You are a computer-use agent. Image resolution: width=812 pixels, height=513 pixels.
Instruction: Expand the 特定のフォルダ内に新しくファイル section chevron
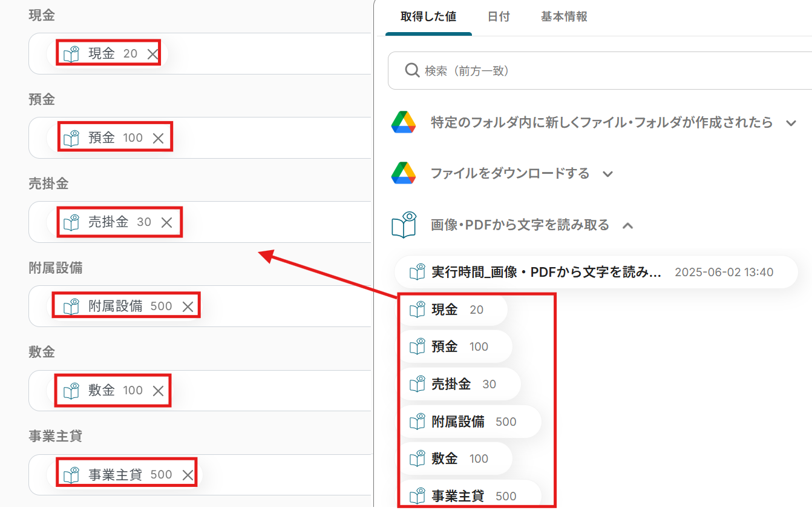791,123
